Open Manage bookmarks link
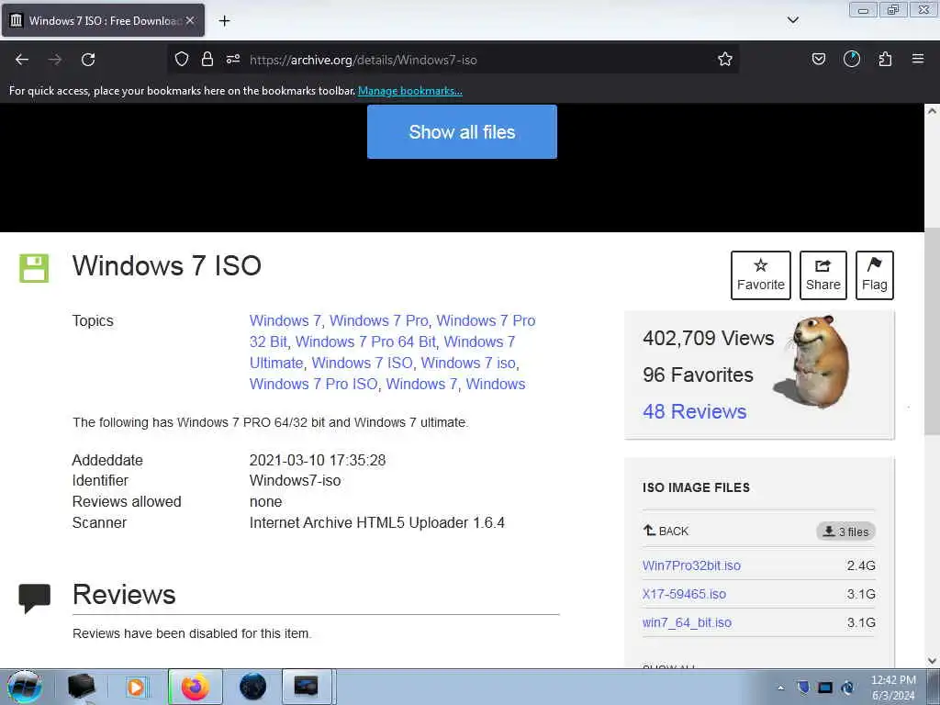Screen dimensions: 940x705 (x=410, y=91)
